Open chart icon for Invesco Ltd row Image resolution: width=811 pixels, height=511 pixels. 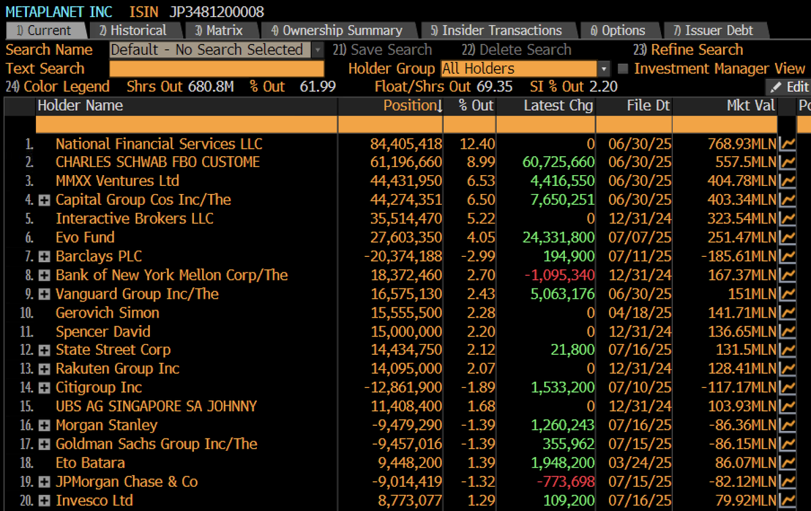[787, 501]
